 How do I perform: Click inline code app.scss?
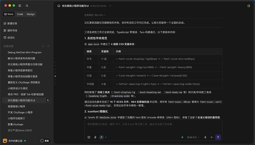click(x=93, y=44)
